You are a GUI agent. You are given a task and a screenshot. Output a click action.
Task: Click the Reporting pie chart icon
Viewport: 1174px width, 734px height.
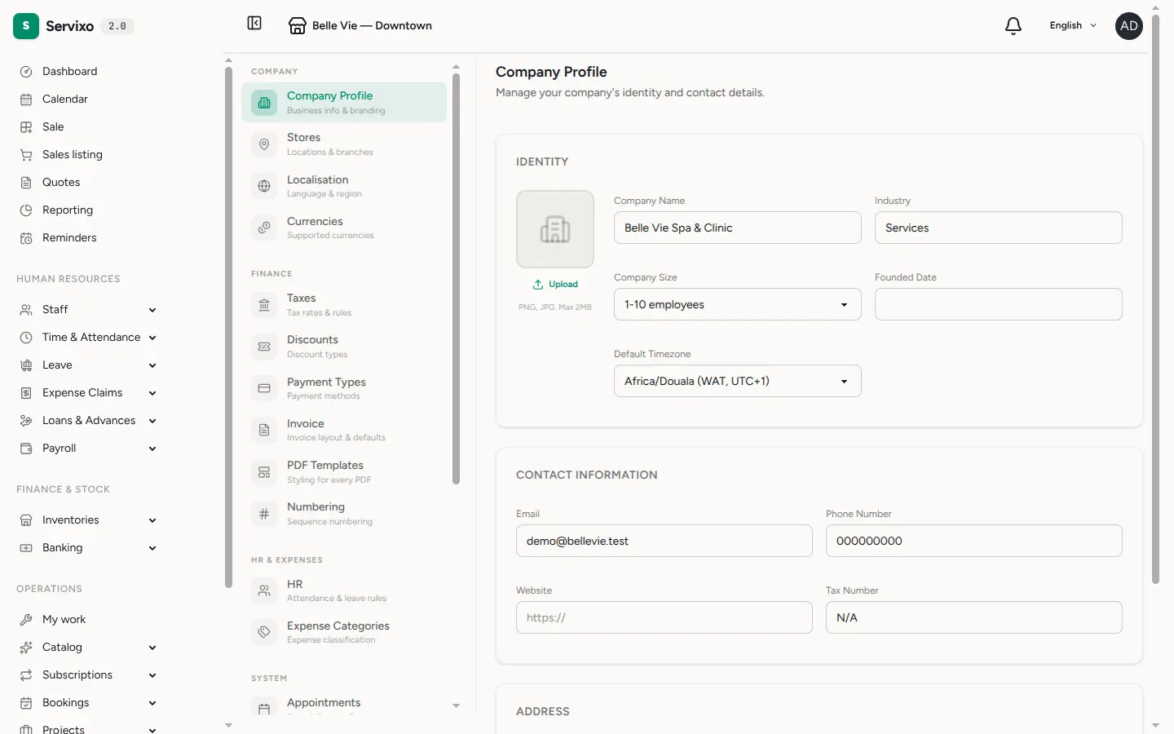(x=26, y=210)
